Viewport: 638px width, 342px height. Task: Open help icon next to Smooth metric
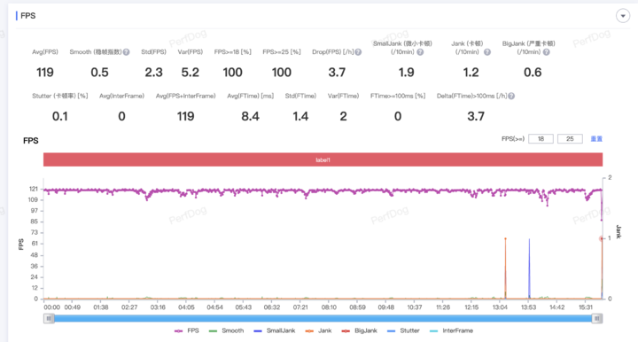coord(126,52)
